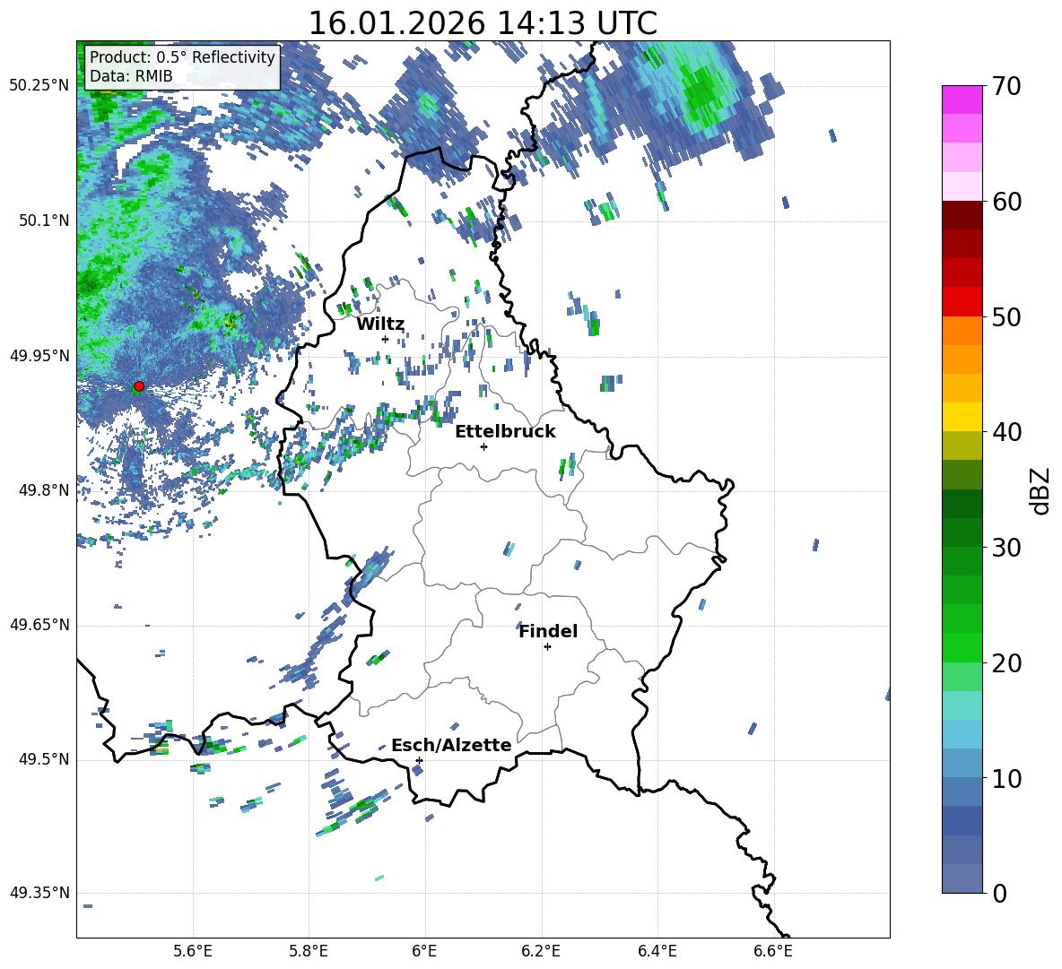Click the red radar site marker
The image size is (1062, 969).
point(139,386)
